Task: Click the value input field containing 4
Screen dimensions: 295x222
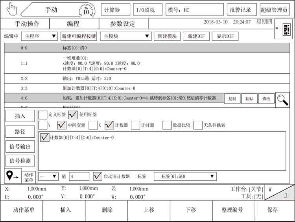Action: pyautogui.click(x=79, y=177)
